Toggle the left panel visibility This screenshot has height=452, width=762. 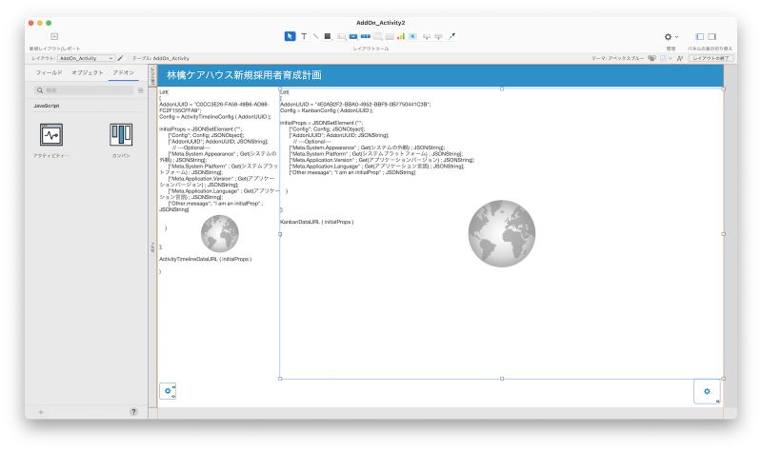point(700,36)
